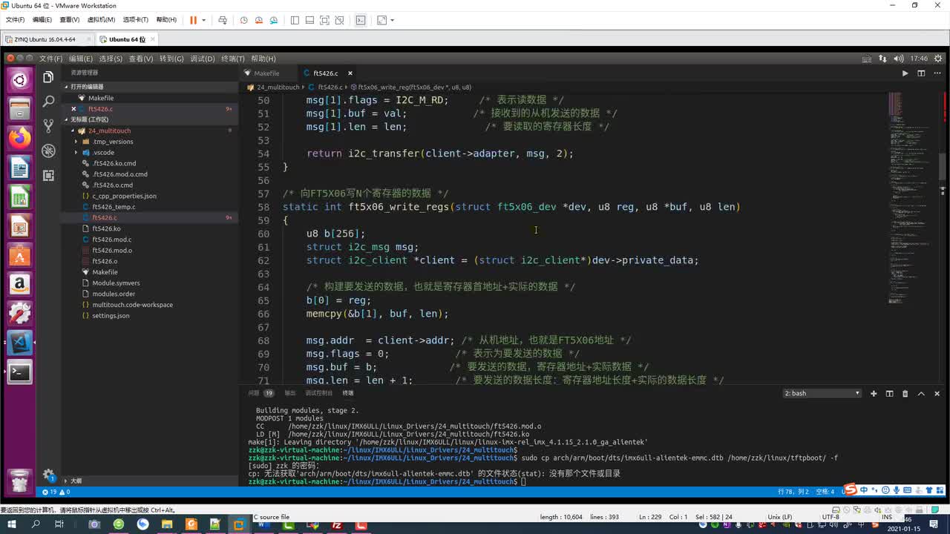Open Ubuntu Dash search

(19, 79)
